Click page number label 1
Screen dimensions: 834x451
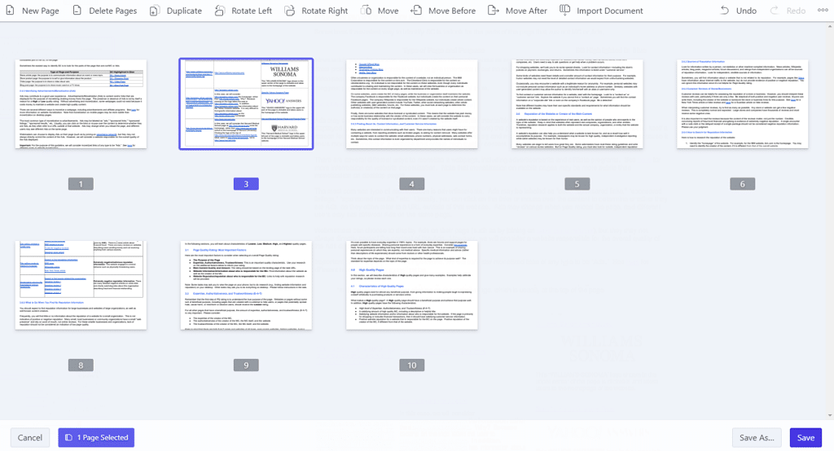[81, 184]
